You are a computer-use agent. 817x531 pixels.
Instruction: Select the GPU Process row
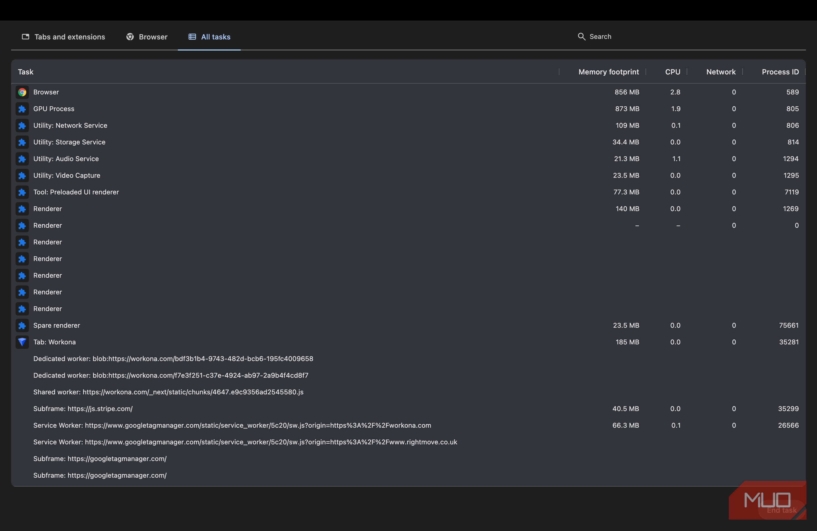(x=408, y=109)
